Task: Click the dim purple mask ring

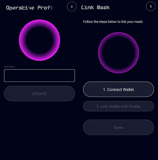Action: click(118, 53)
